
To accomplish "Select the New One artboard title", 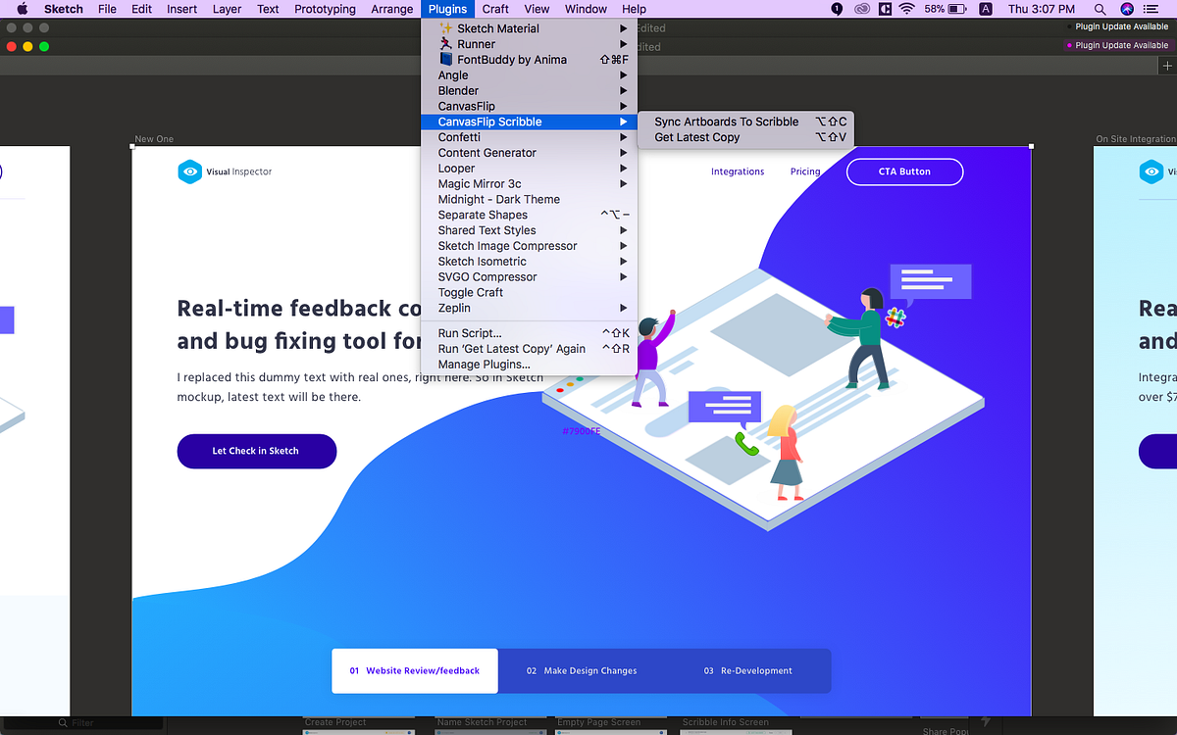I will pos(154,139).
